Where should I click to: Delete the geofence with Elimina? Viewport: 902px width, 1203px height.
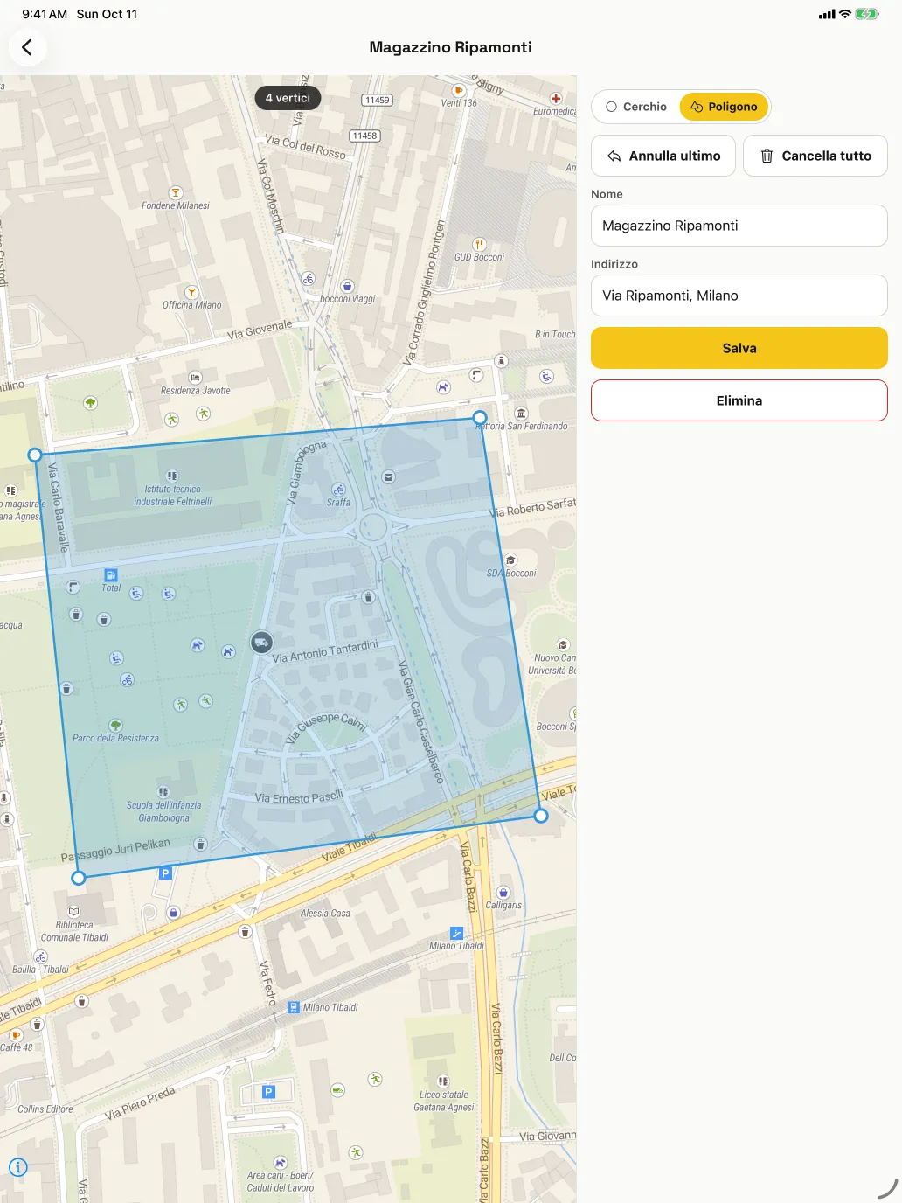coord(739,400)
